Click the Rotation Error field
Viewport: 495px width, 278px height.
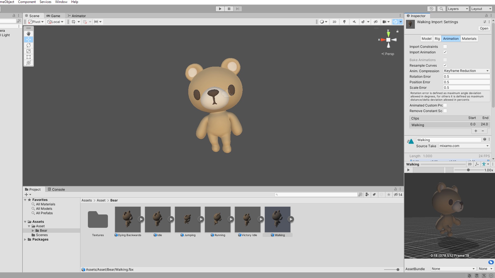466,76
